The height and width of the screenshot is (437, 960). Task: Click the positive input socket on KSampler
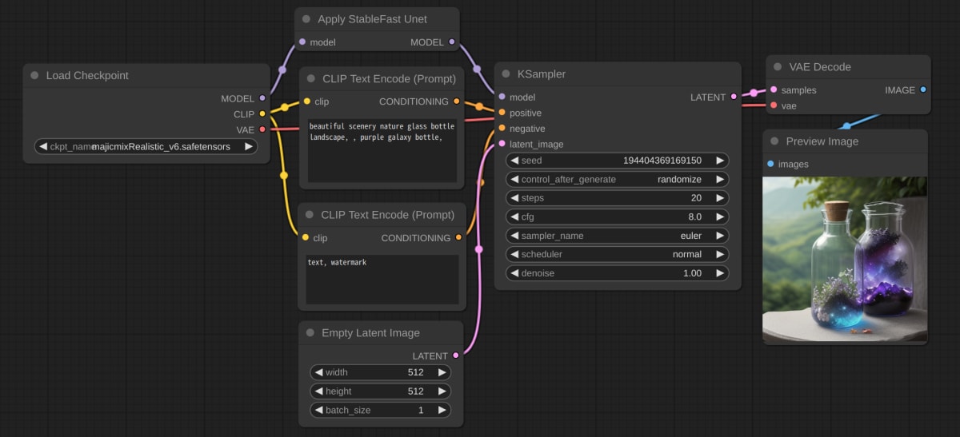[502, 113]
